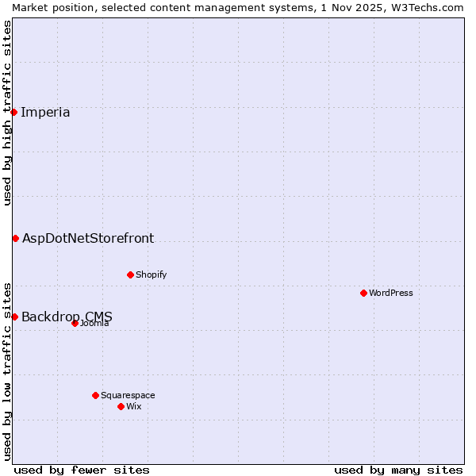Click the Backdrop CMS red marker
The image size is (476, 476).
[14, 317]
